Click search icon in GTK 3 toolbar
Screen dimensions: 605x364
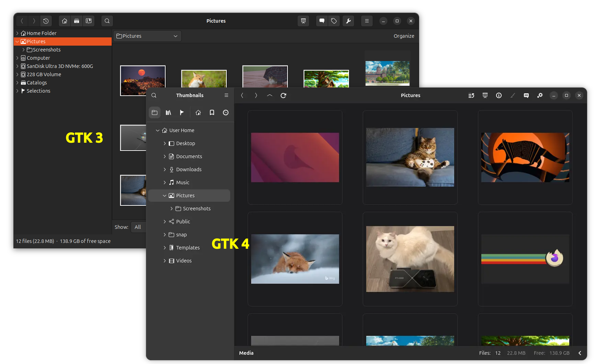(107, 21)
